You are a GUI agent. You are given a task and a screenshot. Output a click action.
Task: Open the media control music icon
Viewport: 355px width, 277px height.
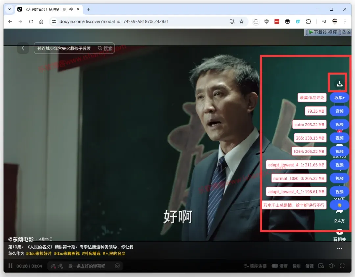pos(324,21)
